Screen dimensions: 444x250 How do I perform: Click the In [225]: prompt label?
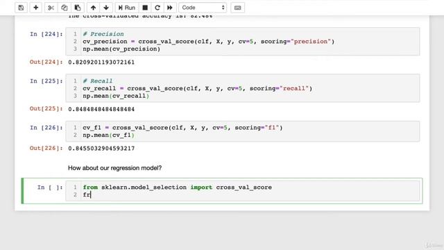point(46,81)
